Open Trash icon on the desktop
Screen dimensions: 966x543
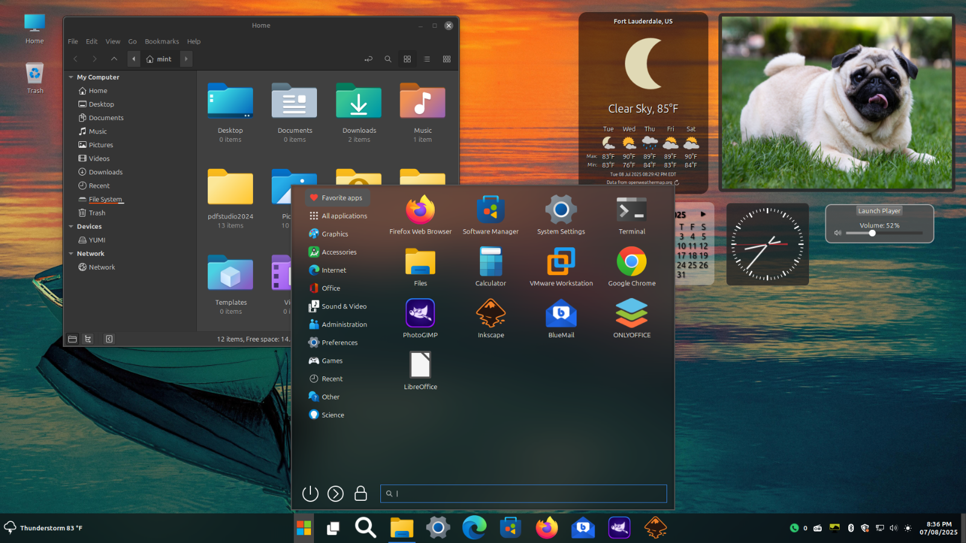[35, 78]
